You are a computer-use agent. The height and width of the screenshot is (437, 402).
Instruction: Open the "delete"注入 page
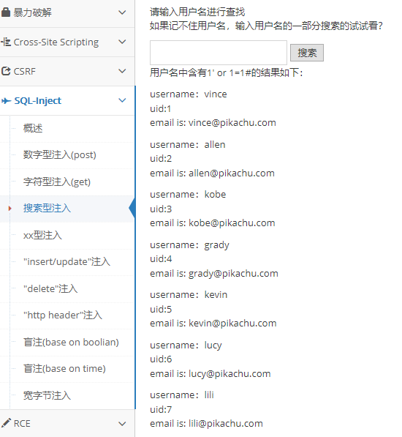tap(50, 288)
